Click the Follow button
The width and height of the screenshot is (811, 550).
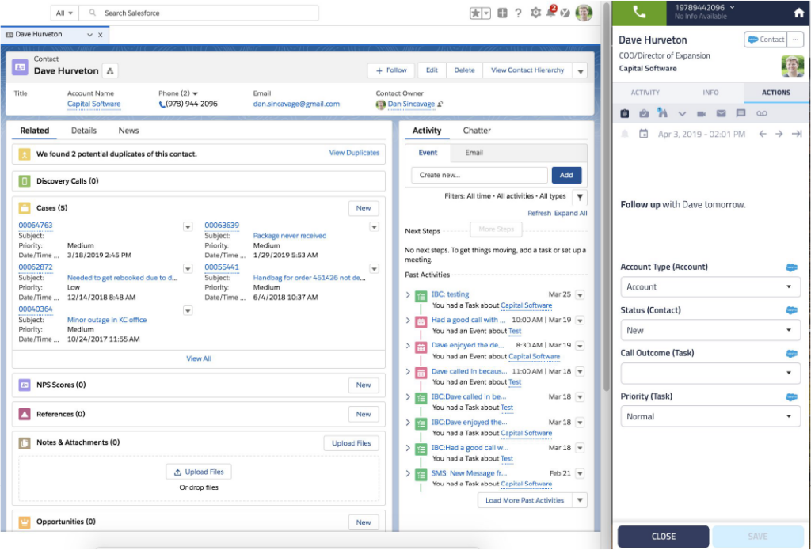[x=391, y=70]
